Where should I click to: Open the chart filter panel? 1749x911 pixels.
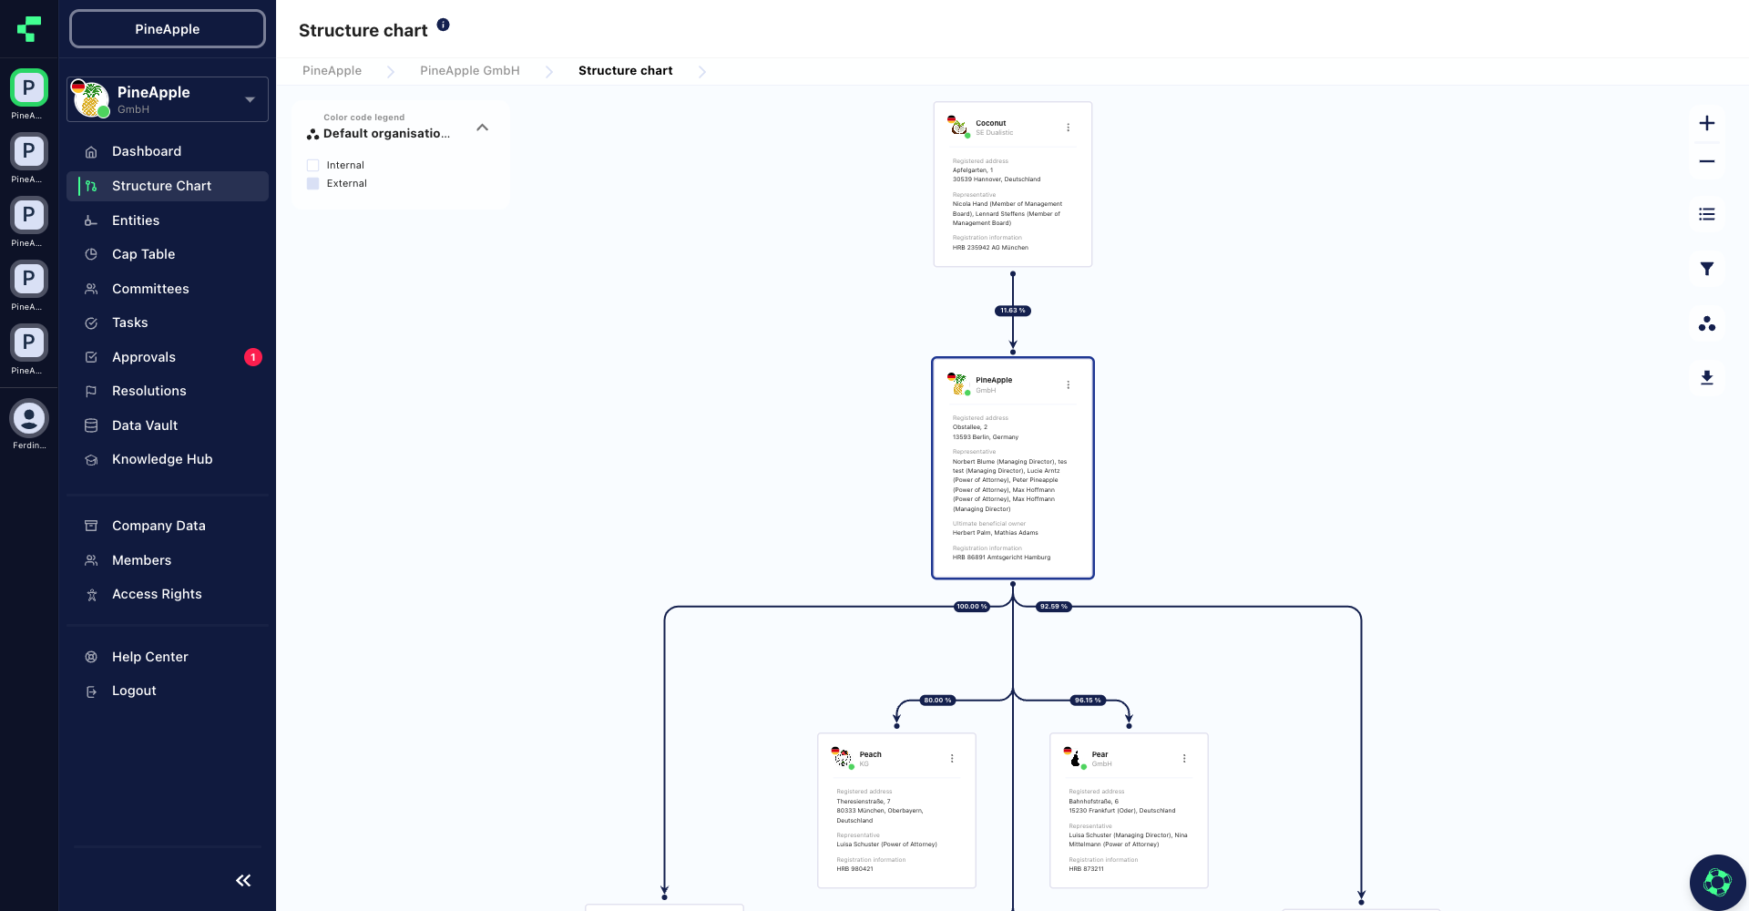click(1708, 269)
